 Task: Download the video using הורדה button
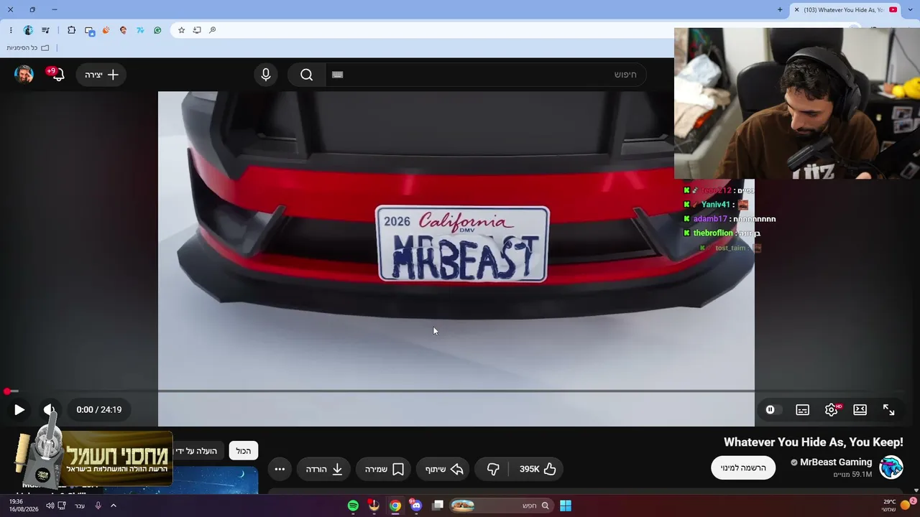323,469
